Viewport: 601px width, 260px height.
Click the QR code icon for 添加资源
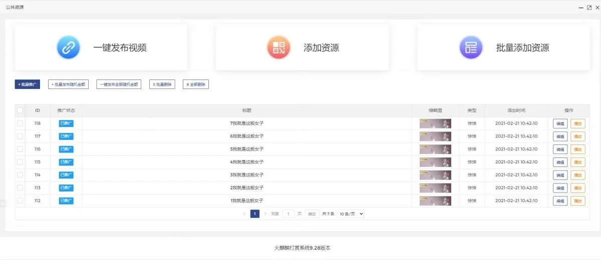click(278, 47)
